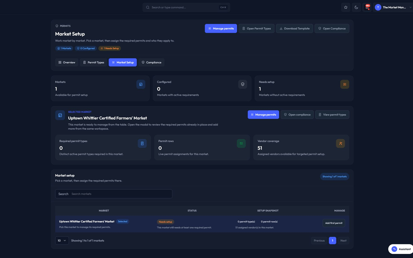Click the MARKET column header
413x258 pixels.
(x=104, y=211)
